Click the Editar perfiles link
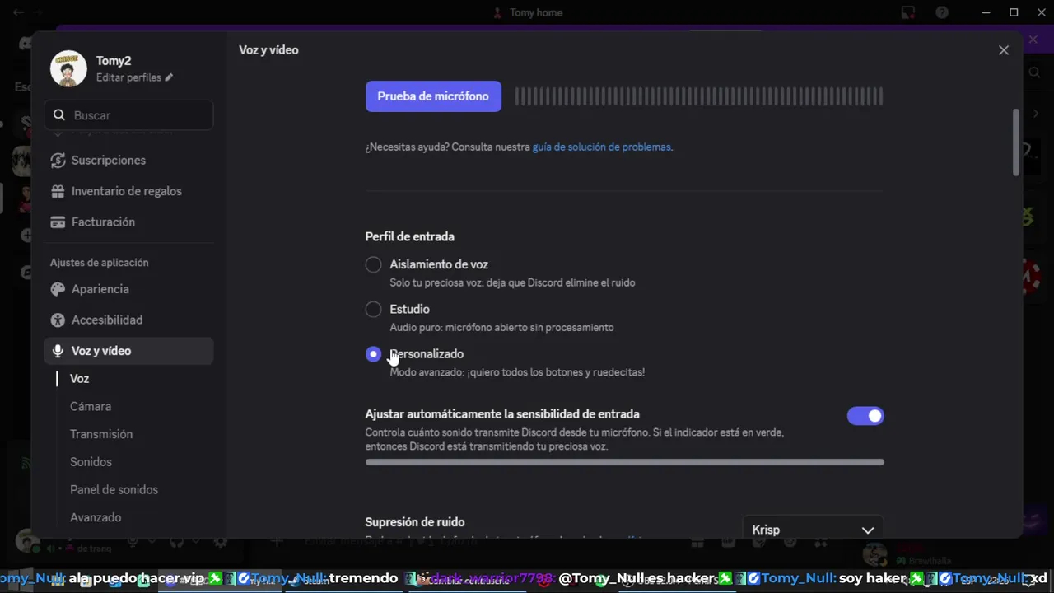This screenshot has width=1054, height=593. (128, 77)
